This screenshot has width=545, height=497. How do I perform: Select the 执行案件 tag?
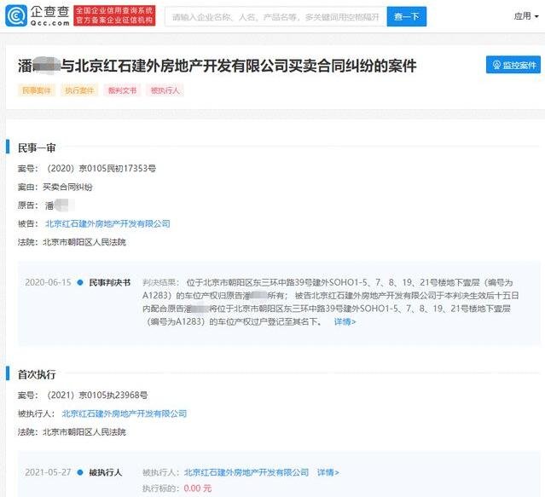click(x=79, y=90)
